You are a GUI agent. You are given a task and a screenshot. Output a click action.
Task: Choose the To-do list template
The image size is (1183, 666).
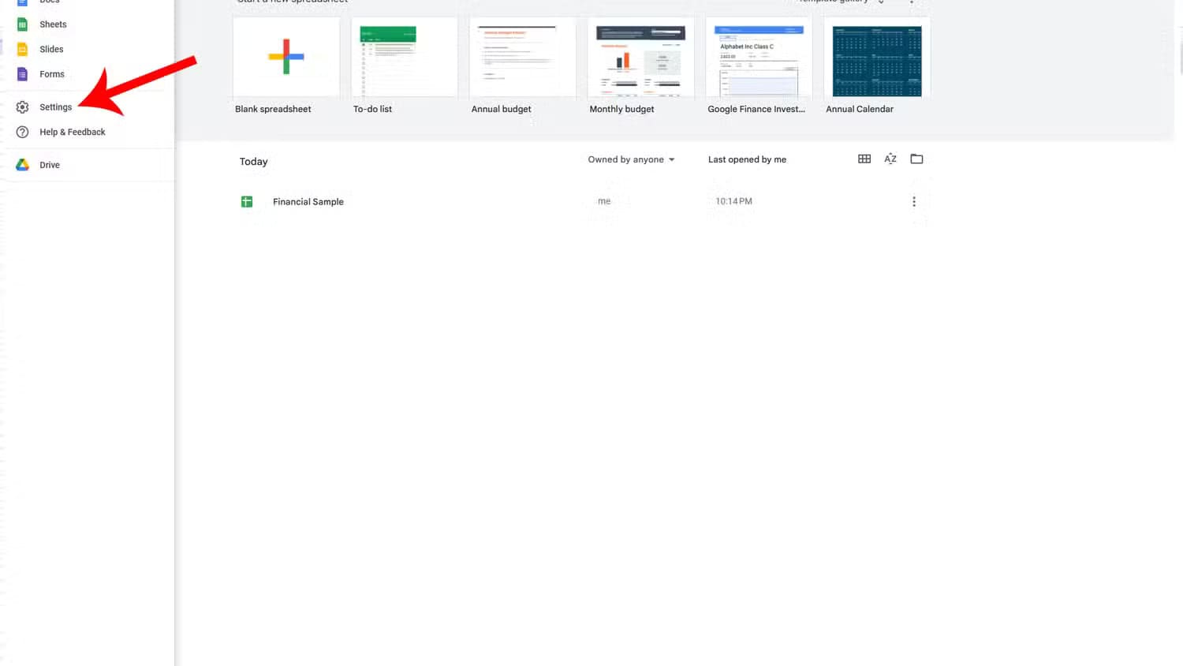[404, 58]
